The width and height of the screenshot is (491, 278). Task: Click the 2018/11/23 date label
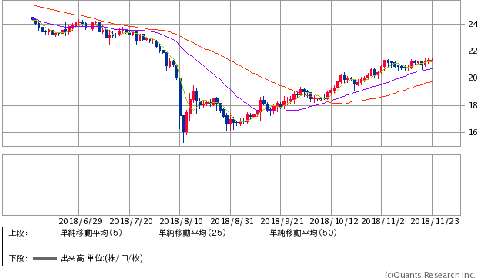click(435, 221)
